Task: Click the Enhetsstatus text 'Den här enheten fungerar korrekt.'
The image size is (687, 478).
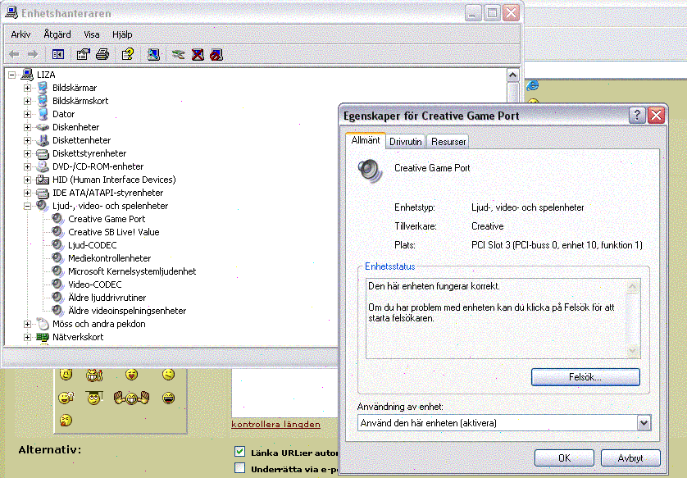Action: click(434, 286)
